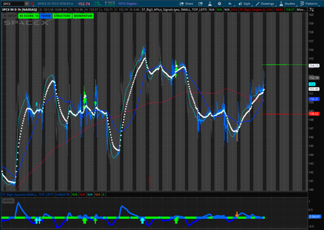Click the cyan 152 price bubble on axis
The image size is (324, 230).
[312, 84]
